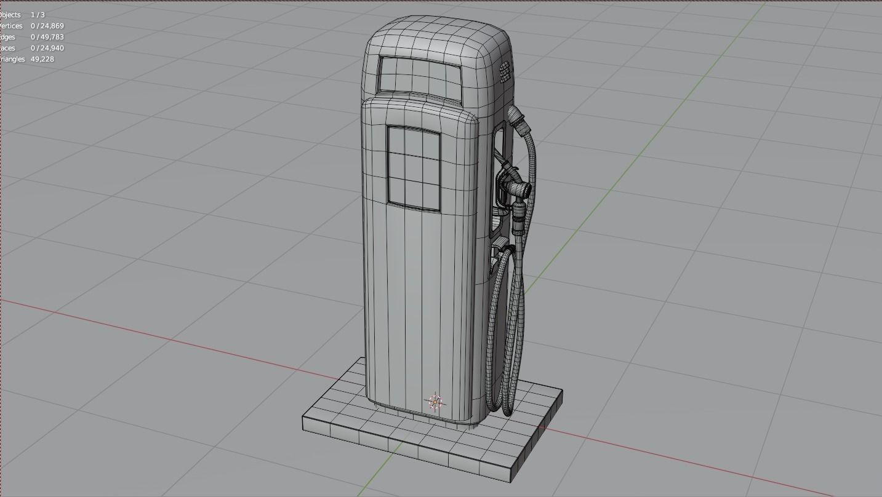Click the Triangles 49,228 statistic
Screen dimensions: 882x497
27,59
